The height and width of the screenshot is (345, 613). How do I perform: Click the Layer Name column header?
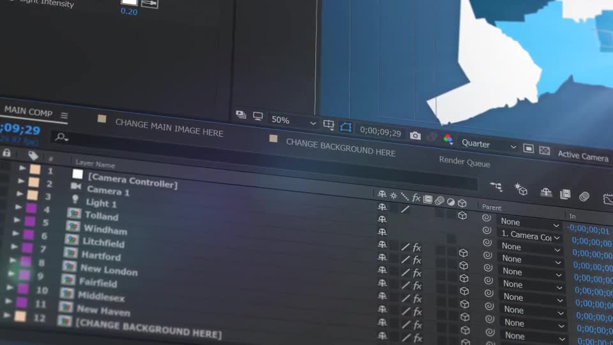(95, 164)
